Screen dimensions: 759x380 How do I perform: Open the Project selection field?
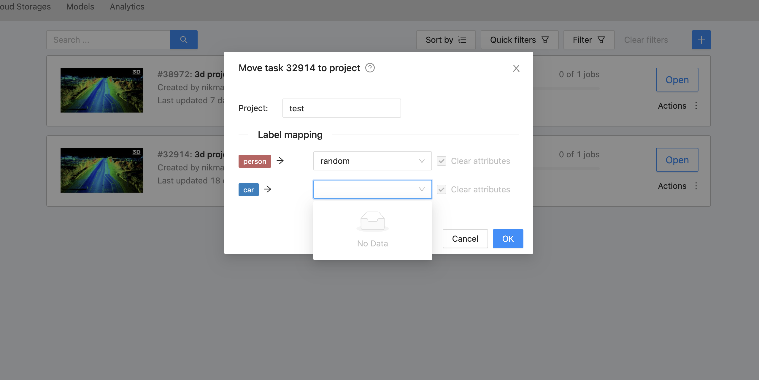[342, 108]
